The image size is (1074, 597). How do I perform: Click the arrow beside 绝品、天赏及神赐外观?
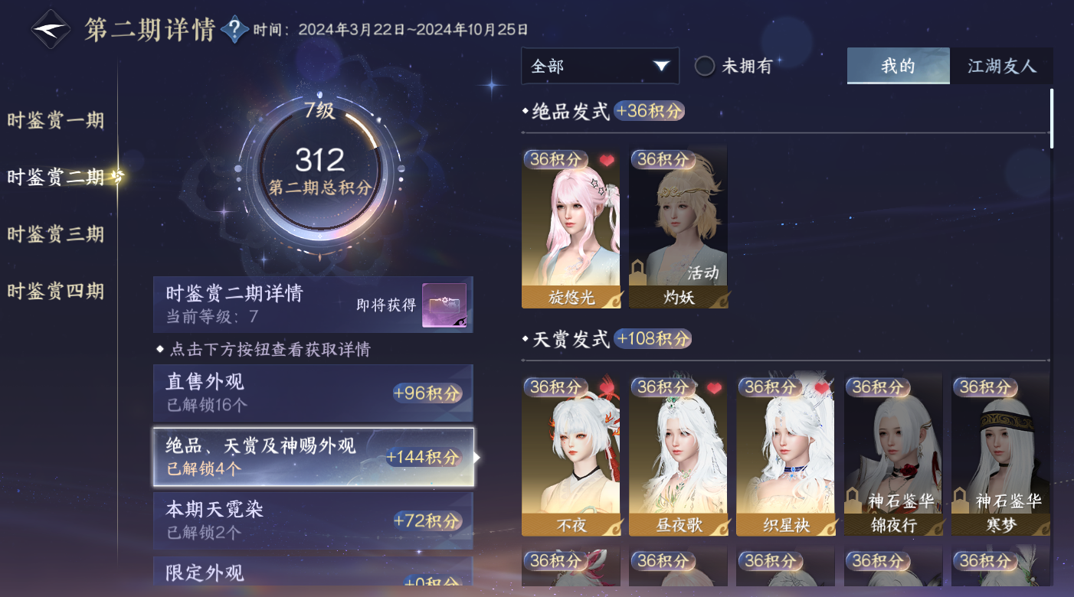pos(478,458)
